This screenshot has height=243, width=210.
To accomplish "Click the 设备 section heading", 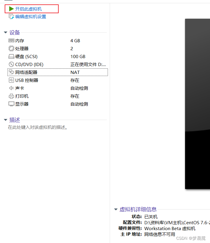I will [x=15, y=33].
